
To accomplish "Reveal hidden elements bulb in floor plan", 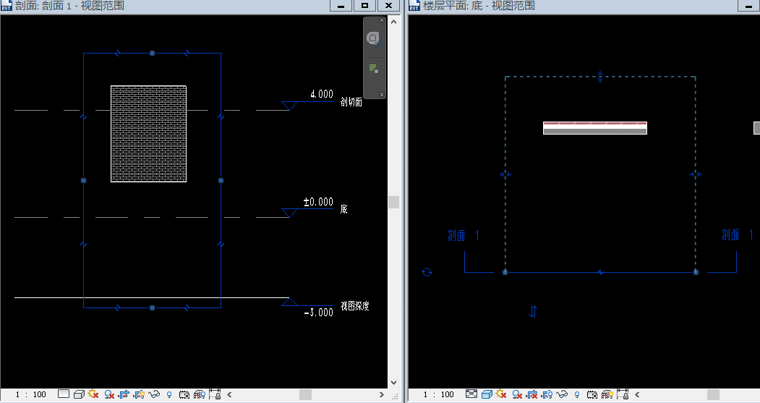I will (577, 395).
